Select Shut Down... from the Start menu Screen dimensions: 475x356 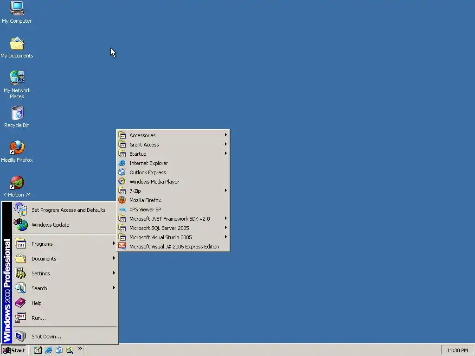[x=64, y=337]
